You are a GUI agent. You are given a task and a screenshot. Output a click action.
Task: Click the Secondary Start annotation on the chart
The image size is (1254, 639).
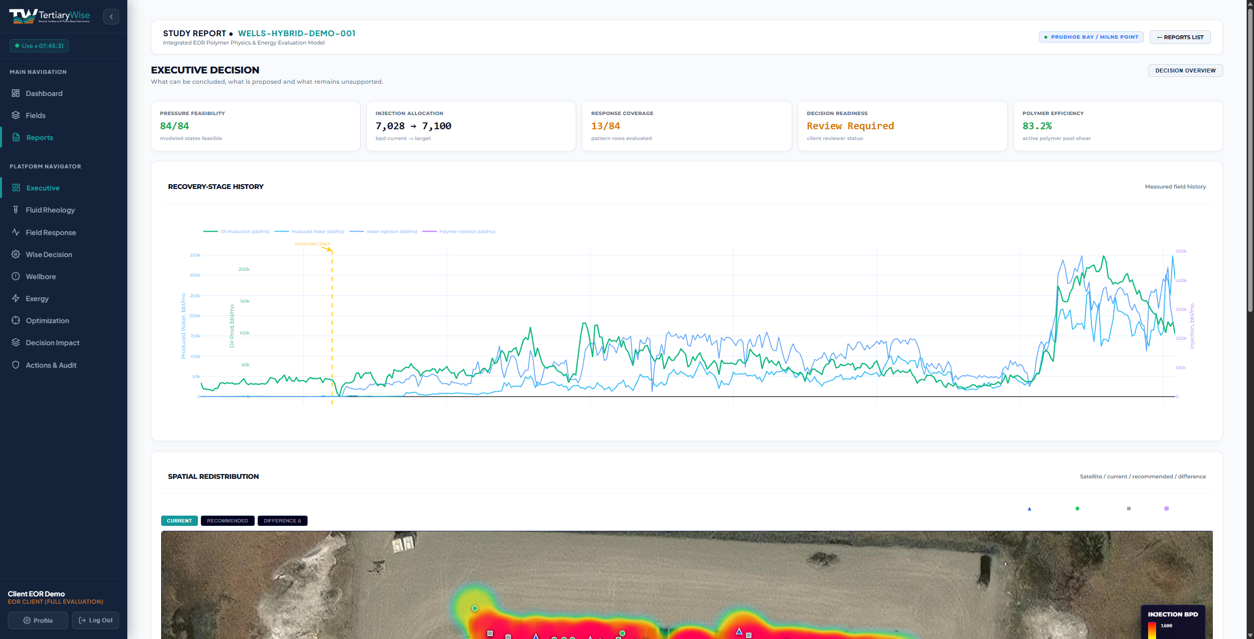coord(312,244)
